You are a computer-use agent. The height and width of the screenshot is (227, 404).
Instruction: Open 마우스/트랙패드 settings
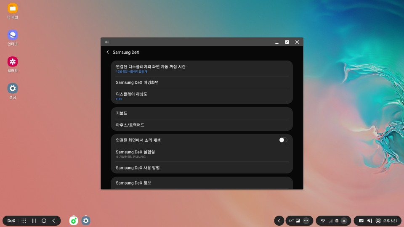202,125
